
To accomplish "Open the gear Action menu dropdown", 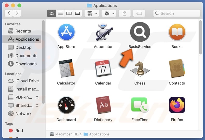I will [x=109, y=13].
